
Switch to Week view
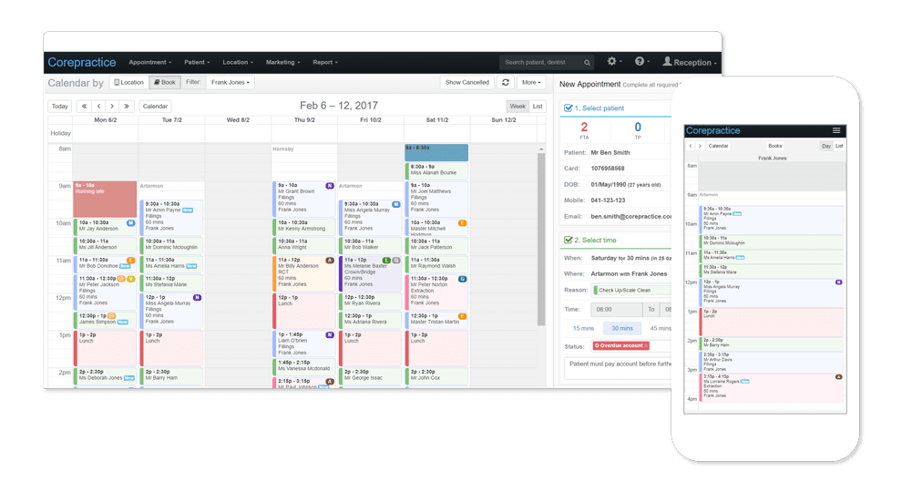(518, 107)
